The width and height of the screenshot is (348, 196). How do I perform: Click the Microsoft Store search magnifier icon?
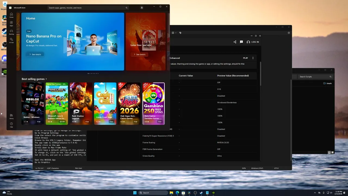[126, 8]
